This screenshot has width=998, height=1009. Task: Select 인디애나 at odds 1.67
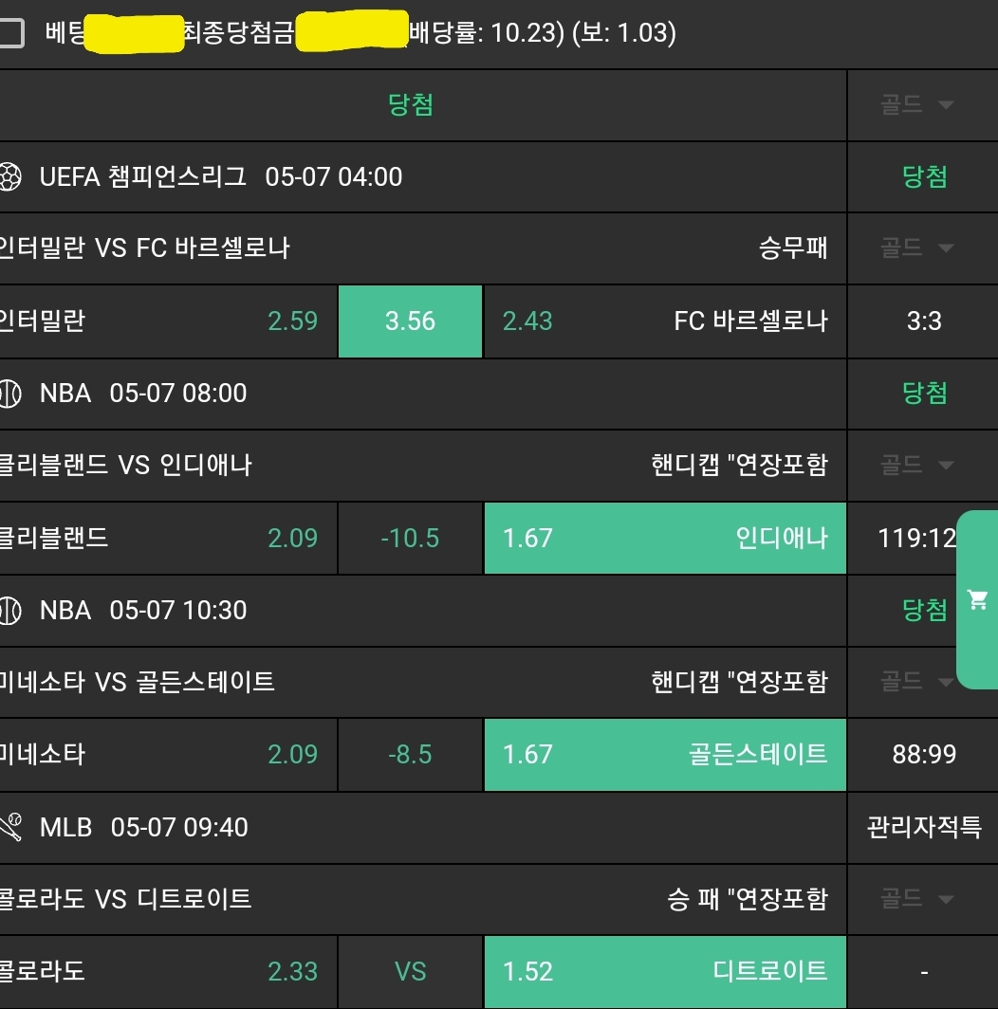pos(664,538)
